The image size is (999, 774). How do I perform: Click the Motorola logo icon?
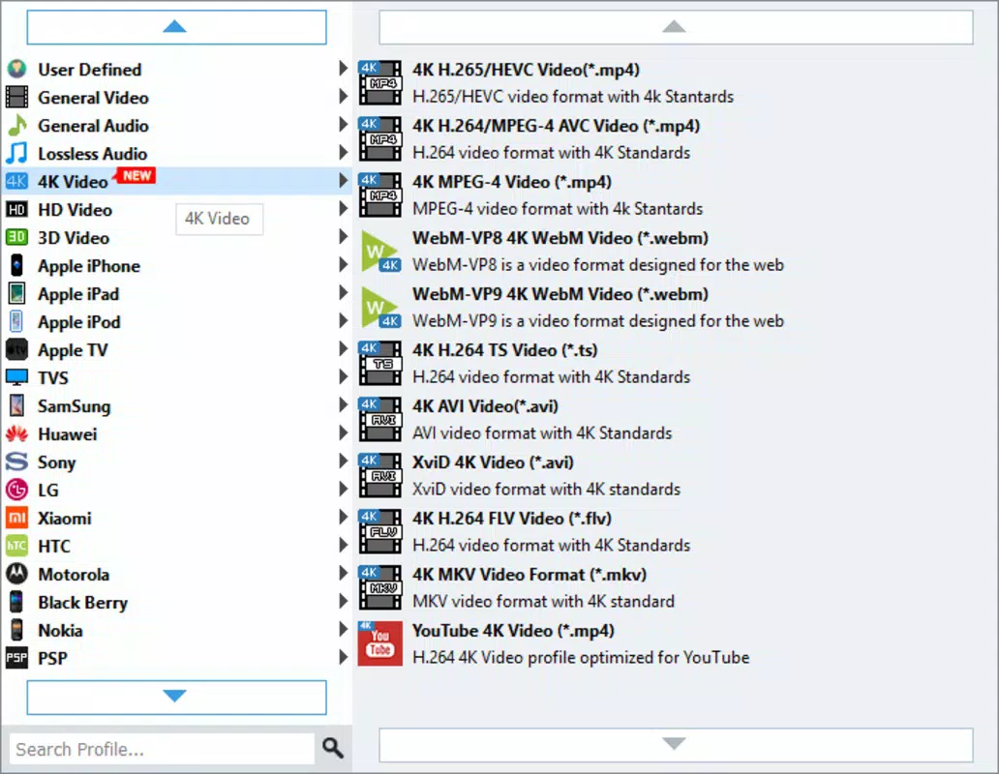tap(16, 573)
